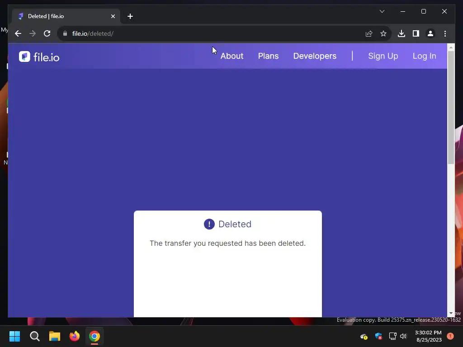Maximize the Chrome window
Image resolution: width=463 pixels, height=347 pixels.
423,11
